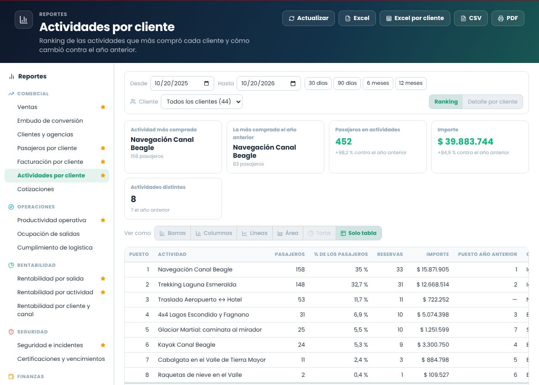Open Cumplimiento de logística report

(57, 248)
